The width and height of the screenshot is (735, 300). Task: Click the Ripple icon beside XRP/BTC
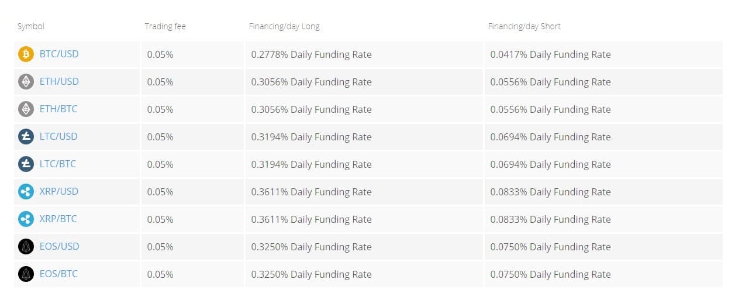pos(26,219)
